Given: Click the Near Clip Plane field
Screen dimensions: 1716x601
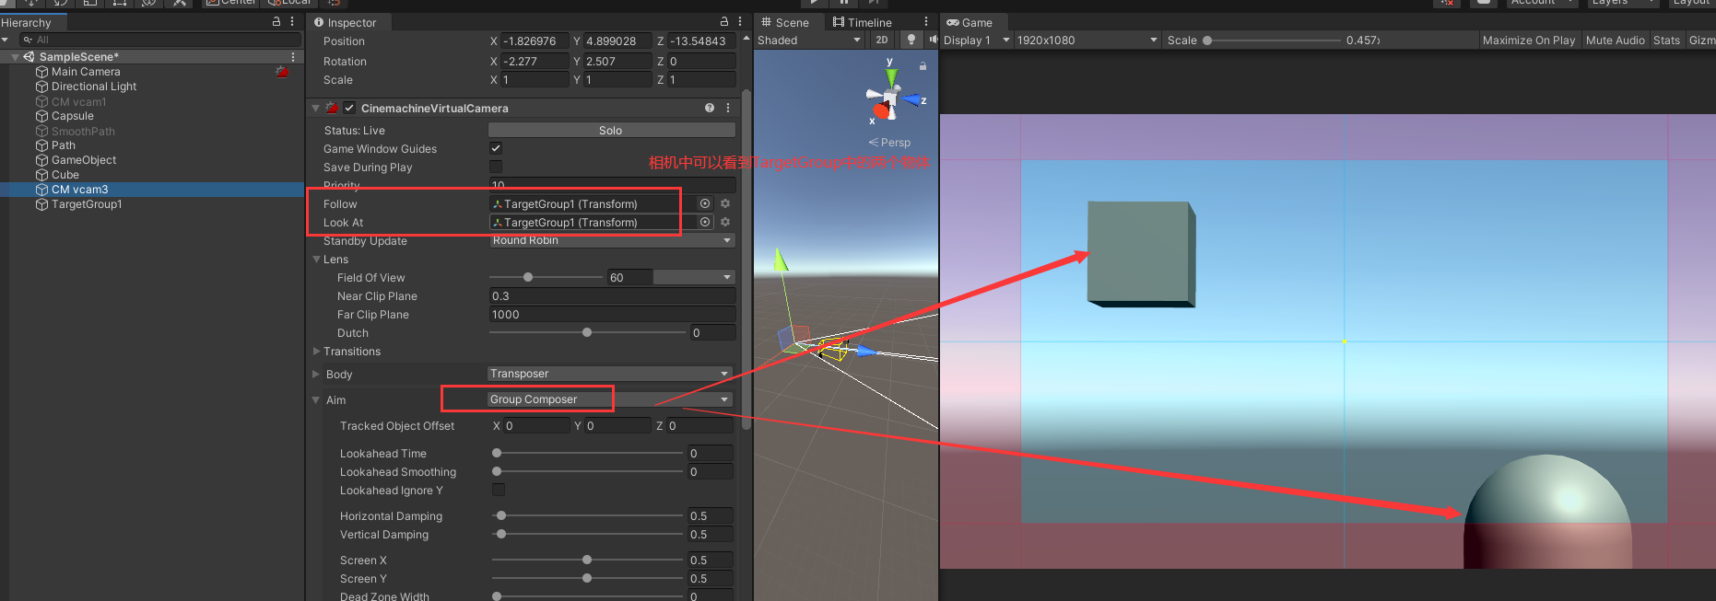Looking at the screenshot, I should 612,295.
